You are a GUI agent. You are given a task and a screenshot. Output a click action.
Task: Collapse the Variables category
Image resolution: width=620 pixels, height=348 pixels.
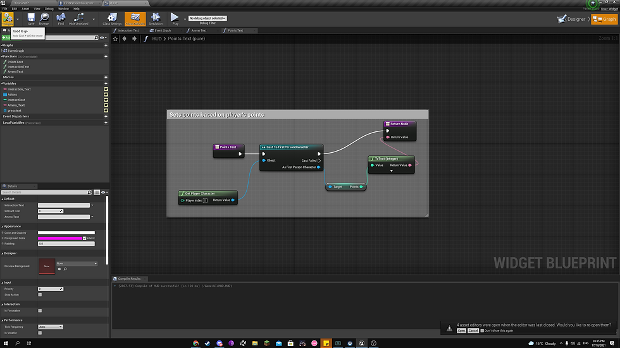click(1, 83)
